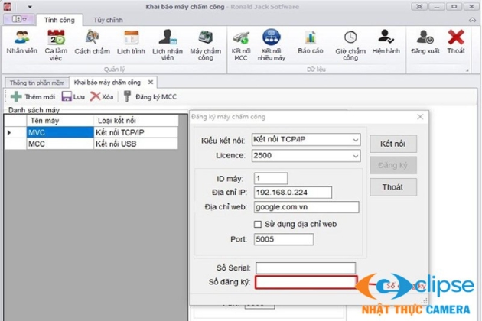The height and width of the screenshot is (321, 482).
Task: Open the Hiện hành icon
Action: click(x=386, y=42)
